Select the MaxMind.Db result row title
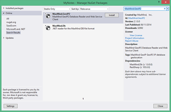Image resolution: width=171 pixels, height=112 pixels. click(x=59, y=26)
